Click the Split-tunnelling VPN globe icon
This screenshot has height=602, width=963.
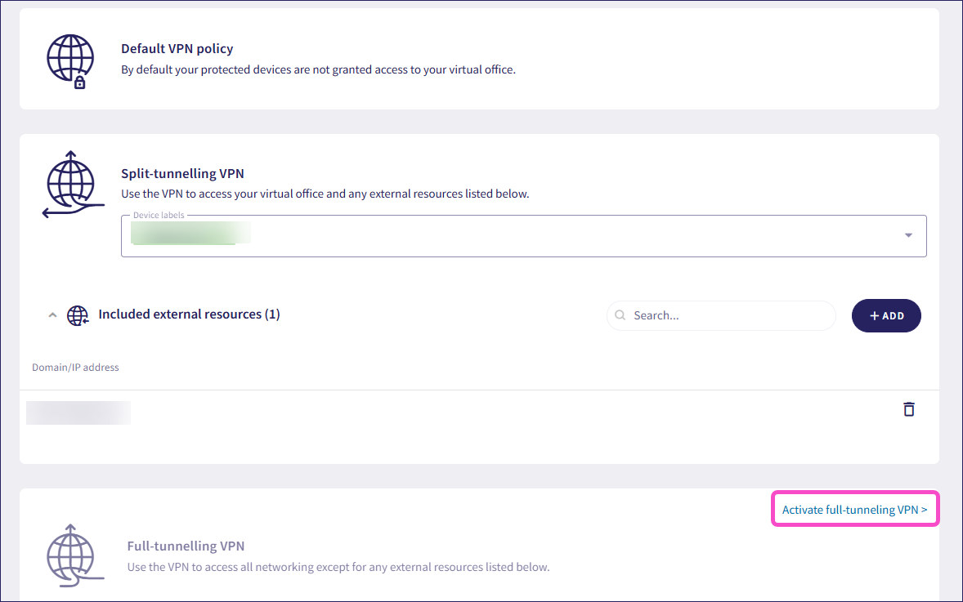70,187
